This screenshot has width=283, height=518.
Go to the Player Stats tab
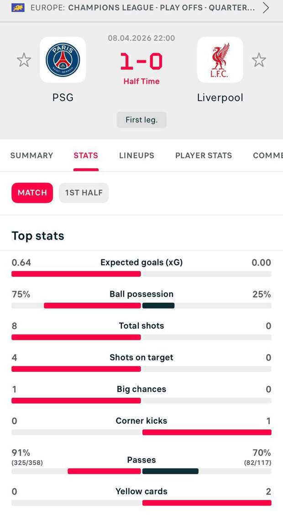(x=204, y=156)
